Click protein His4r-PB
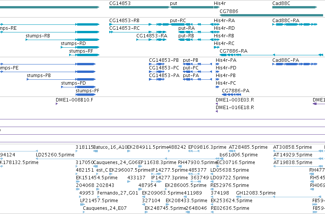325x214 pixels. [x=217, y=79]
